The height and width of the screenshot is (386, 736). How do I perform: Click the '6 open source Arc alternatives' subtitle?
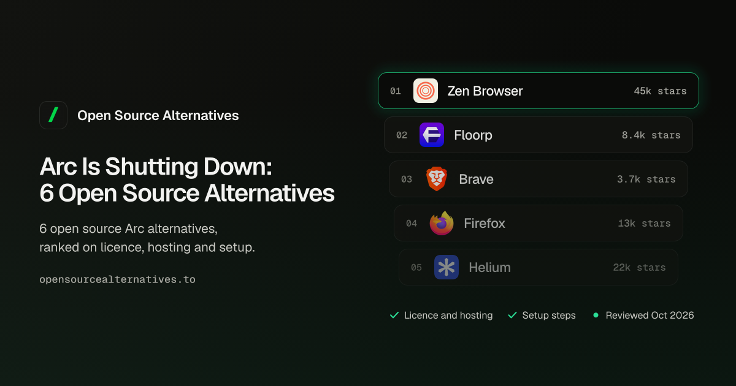(128, 229)
